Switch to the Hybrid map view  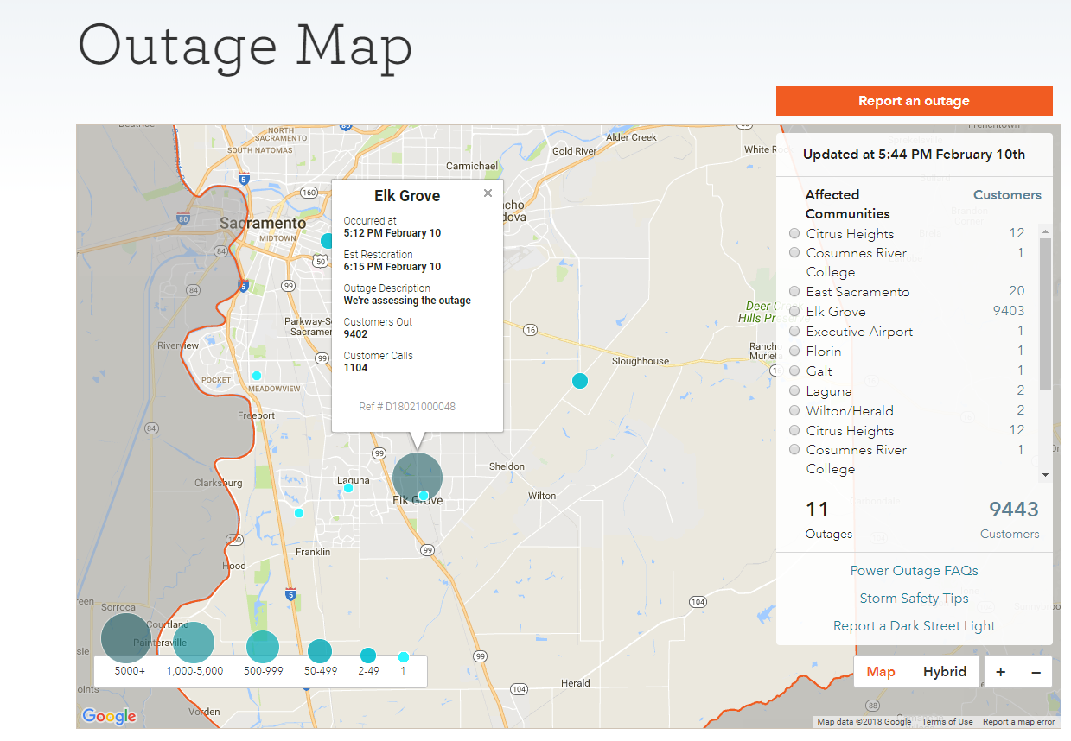point(944,671)
